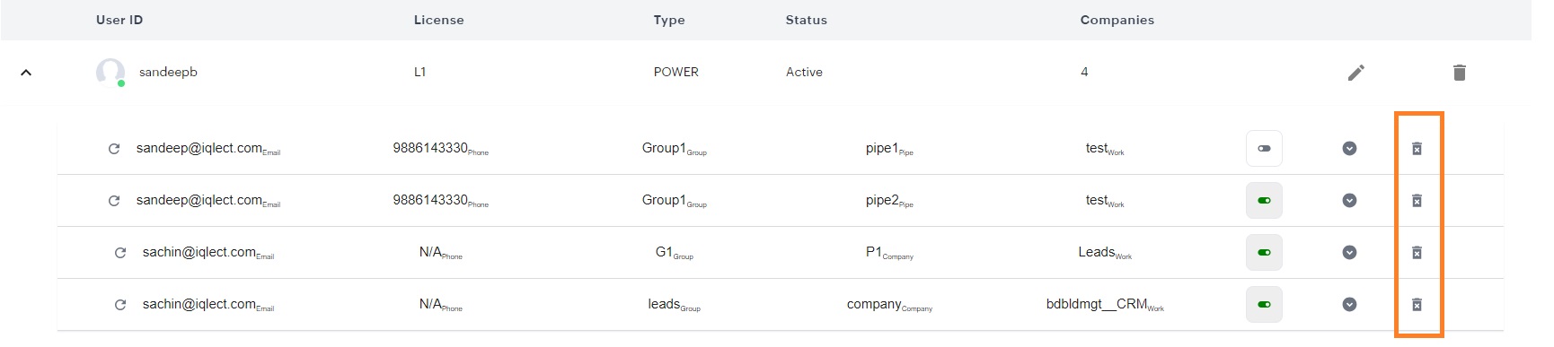Refresh the bdbldmgt__CRM company row
The image size is (1554, 347).
(x=120, y=305)
